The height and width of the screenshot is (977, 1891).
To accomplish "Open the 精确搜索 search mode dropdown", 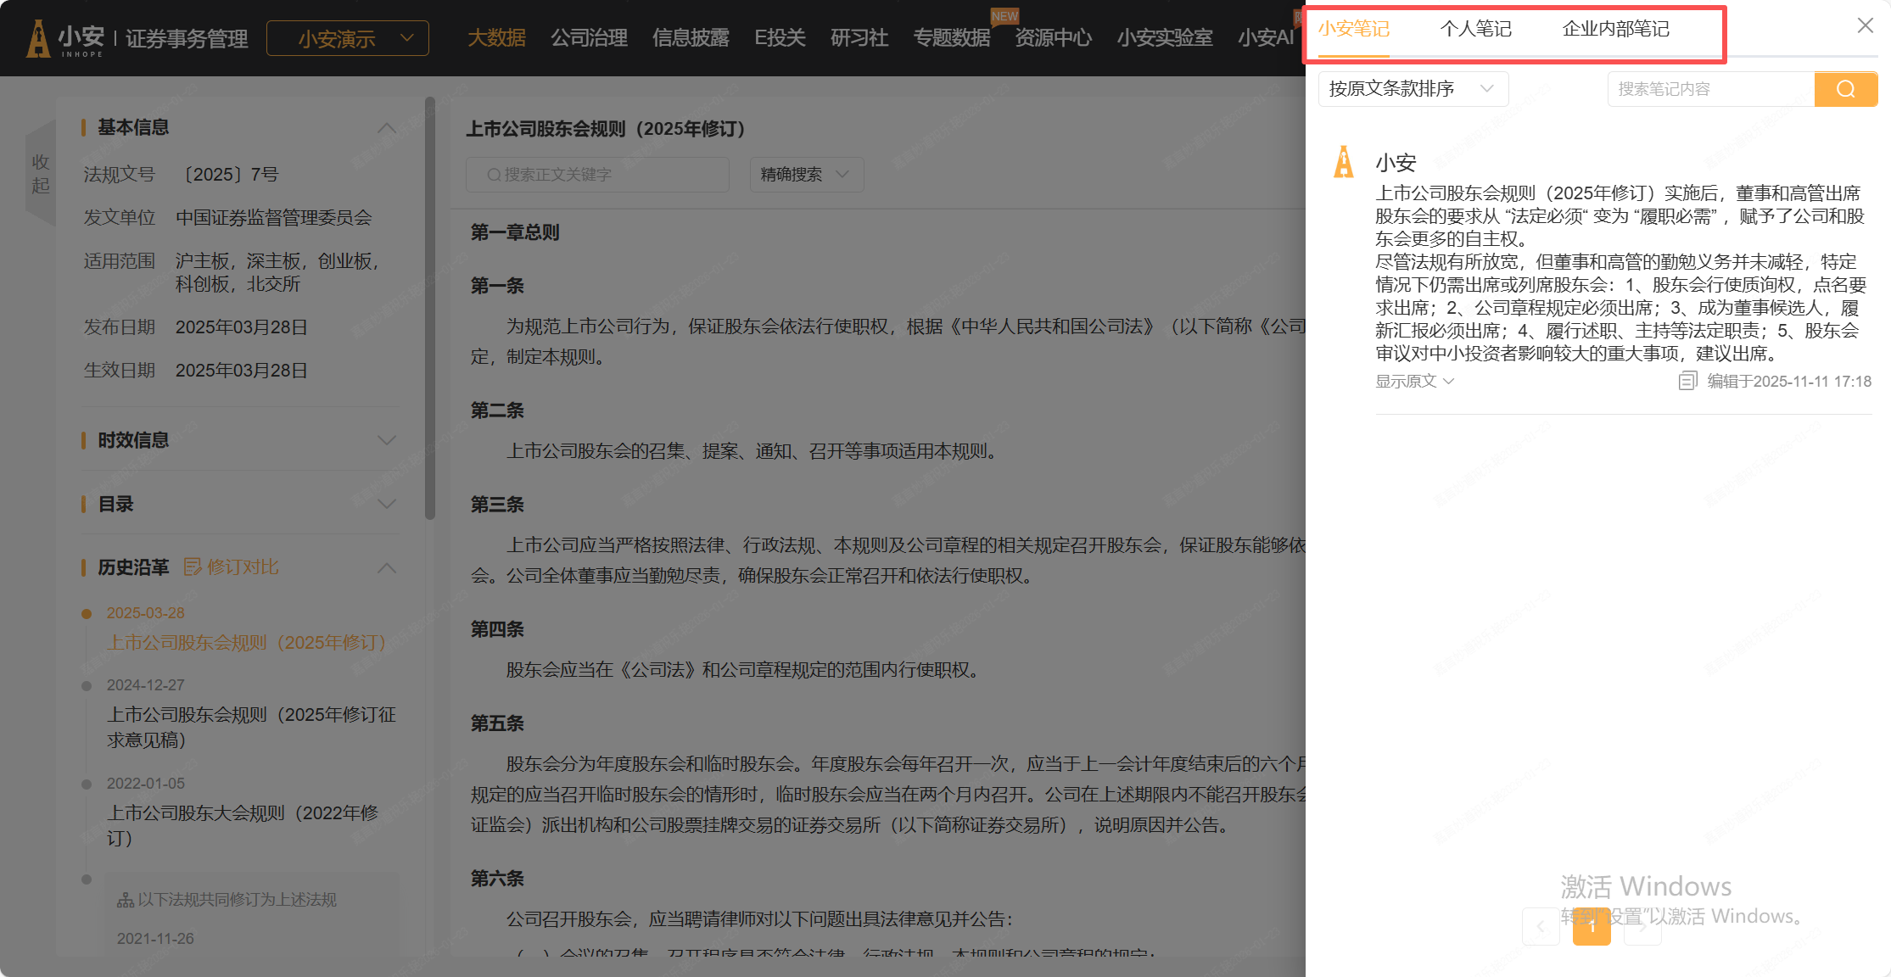I will [806, 175].
